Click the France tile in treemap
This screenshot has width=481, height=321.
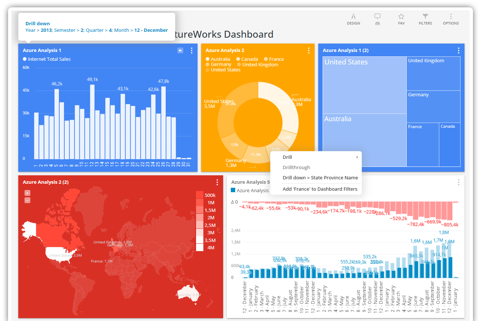pos(423,145)
